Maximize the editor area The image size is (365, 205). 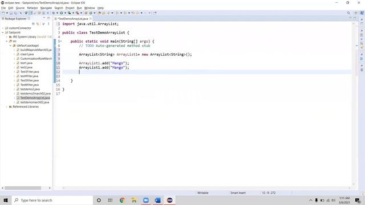(355, 18)
